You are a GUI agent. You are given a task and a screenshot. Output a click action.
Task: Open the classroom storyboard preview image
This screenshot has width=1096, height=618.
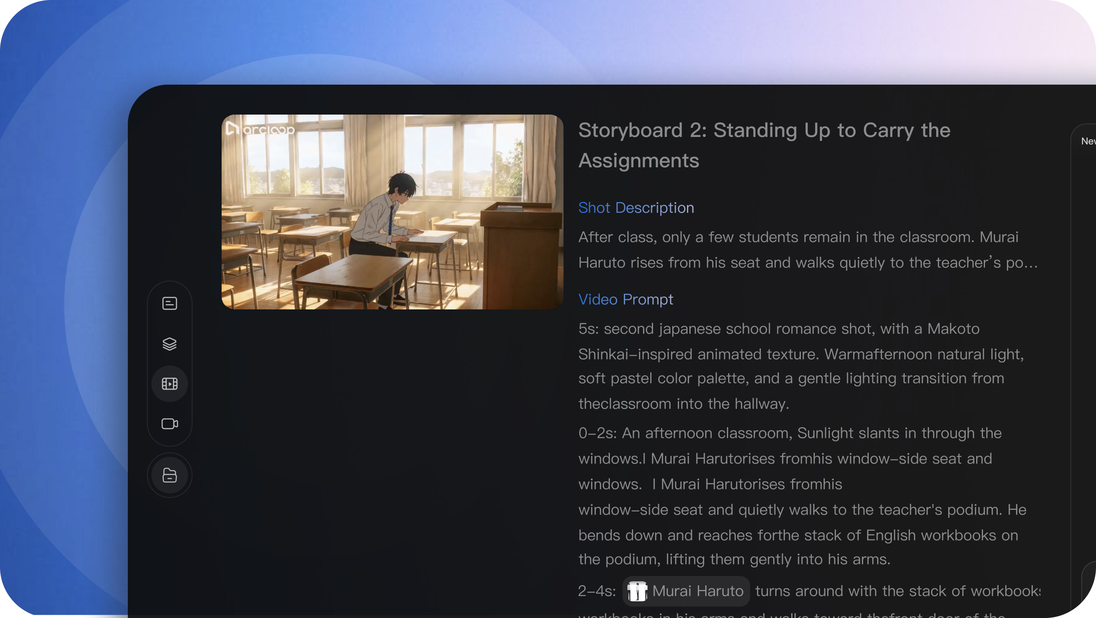[x=392, y=212]
